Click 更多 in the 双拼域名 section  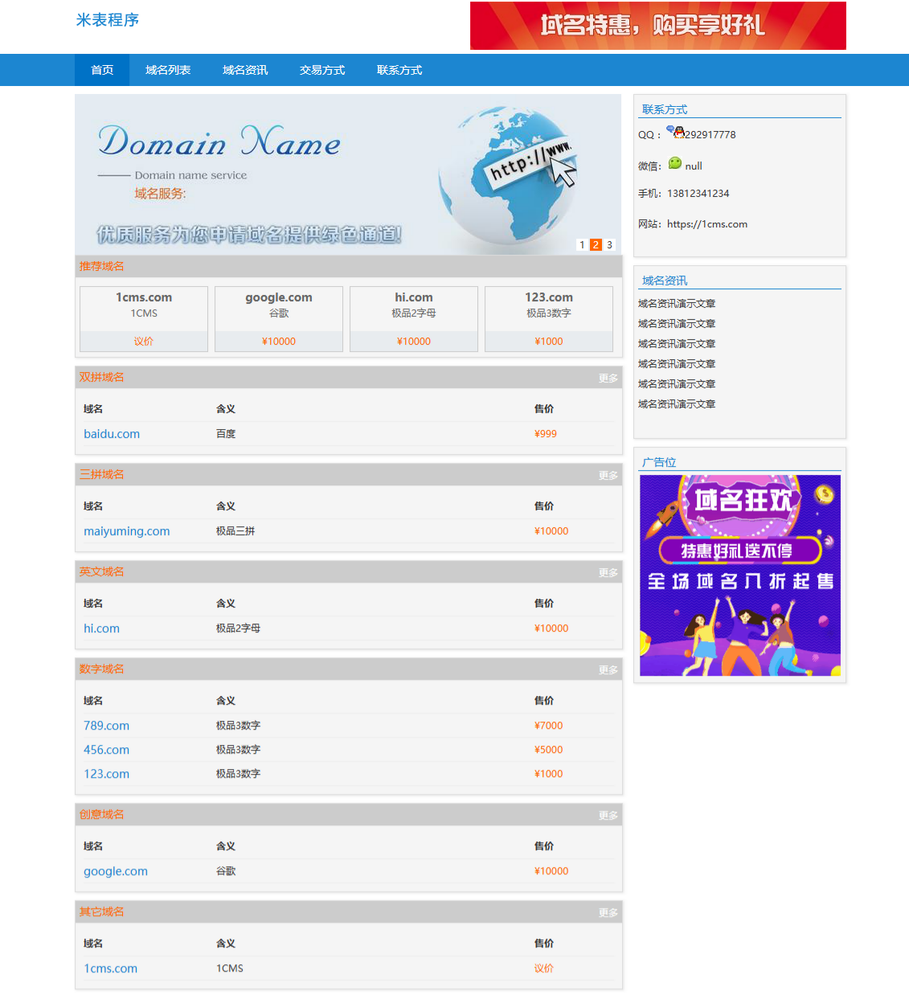click(x=608, y=377)
